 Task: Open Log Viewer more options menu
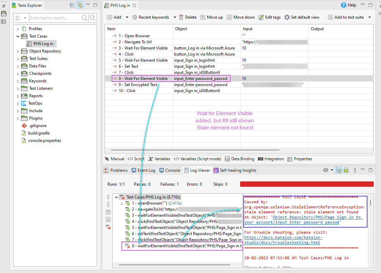(x=355, y=170)
